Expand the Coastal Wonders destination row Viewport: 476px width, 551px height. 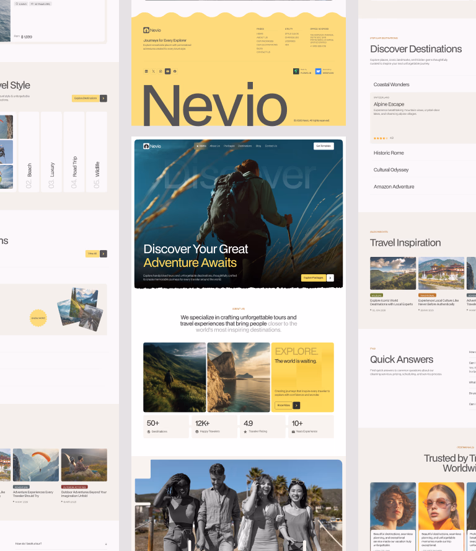(x=423, y=84)
